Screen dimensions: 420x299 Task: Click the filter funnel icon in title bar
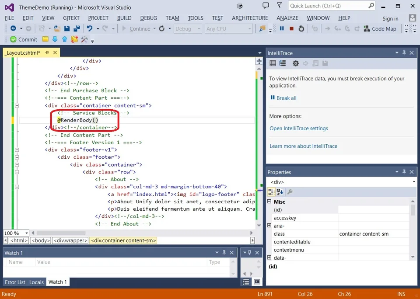pos(280,5)
